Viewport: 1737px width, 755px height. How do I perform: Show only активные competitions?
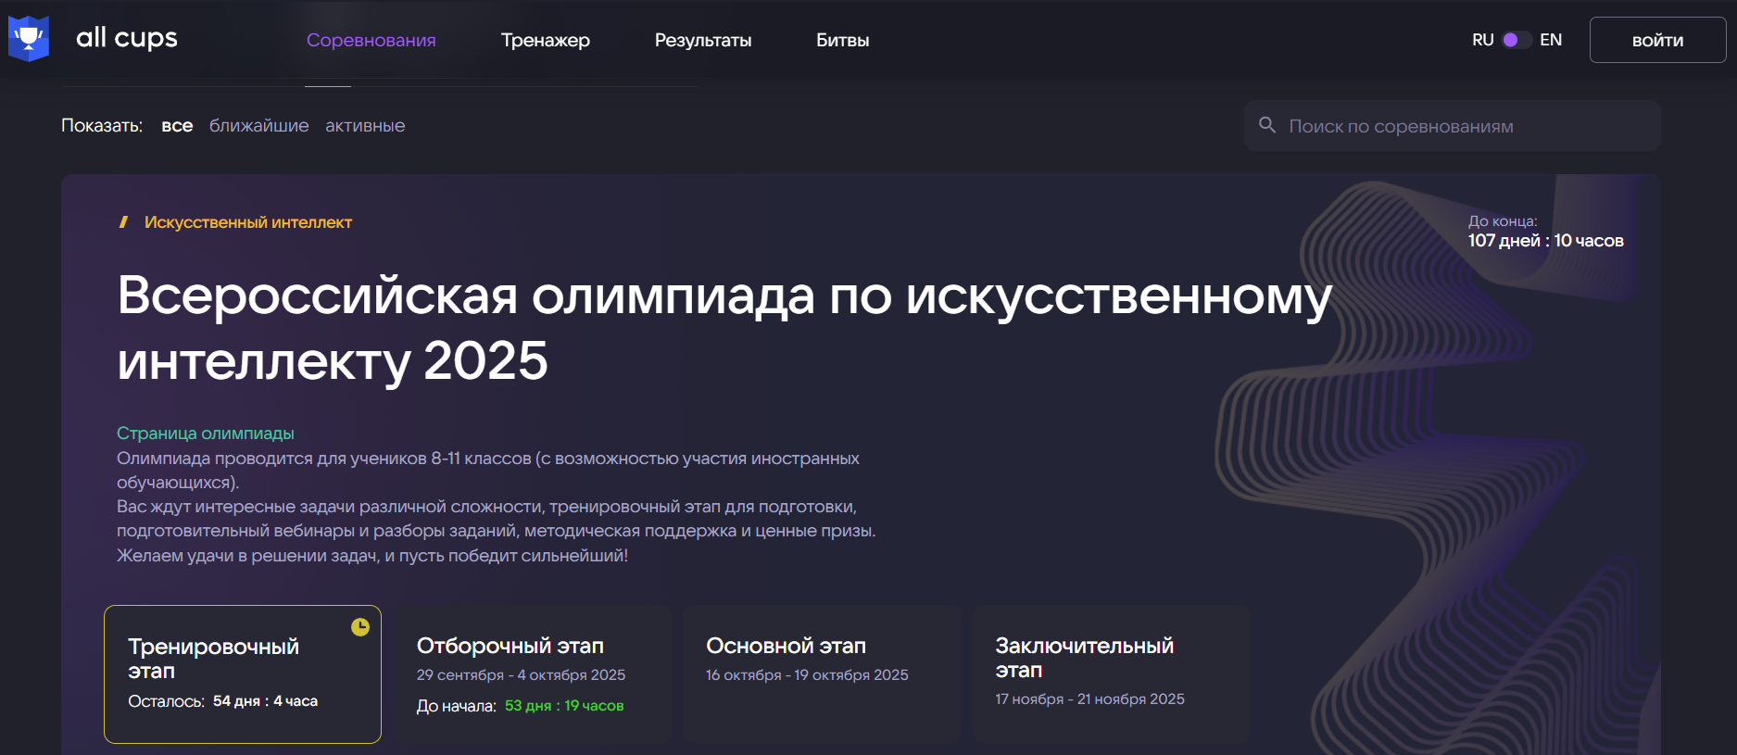pyautogui.click(x=365, y=126)
